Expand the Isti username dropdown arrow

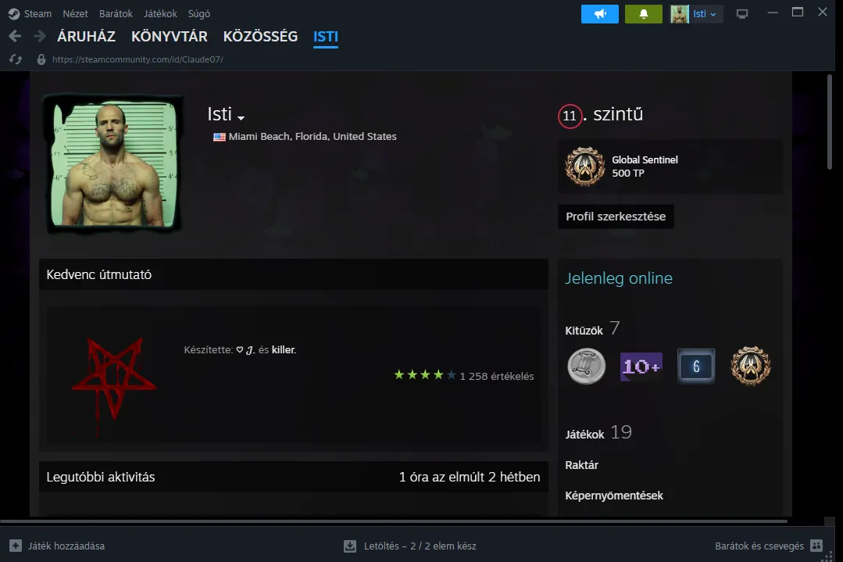pyautogui.click(x=241, y=118)
